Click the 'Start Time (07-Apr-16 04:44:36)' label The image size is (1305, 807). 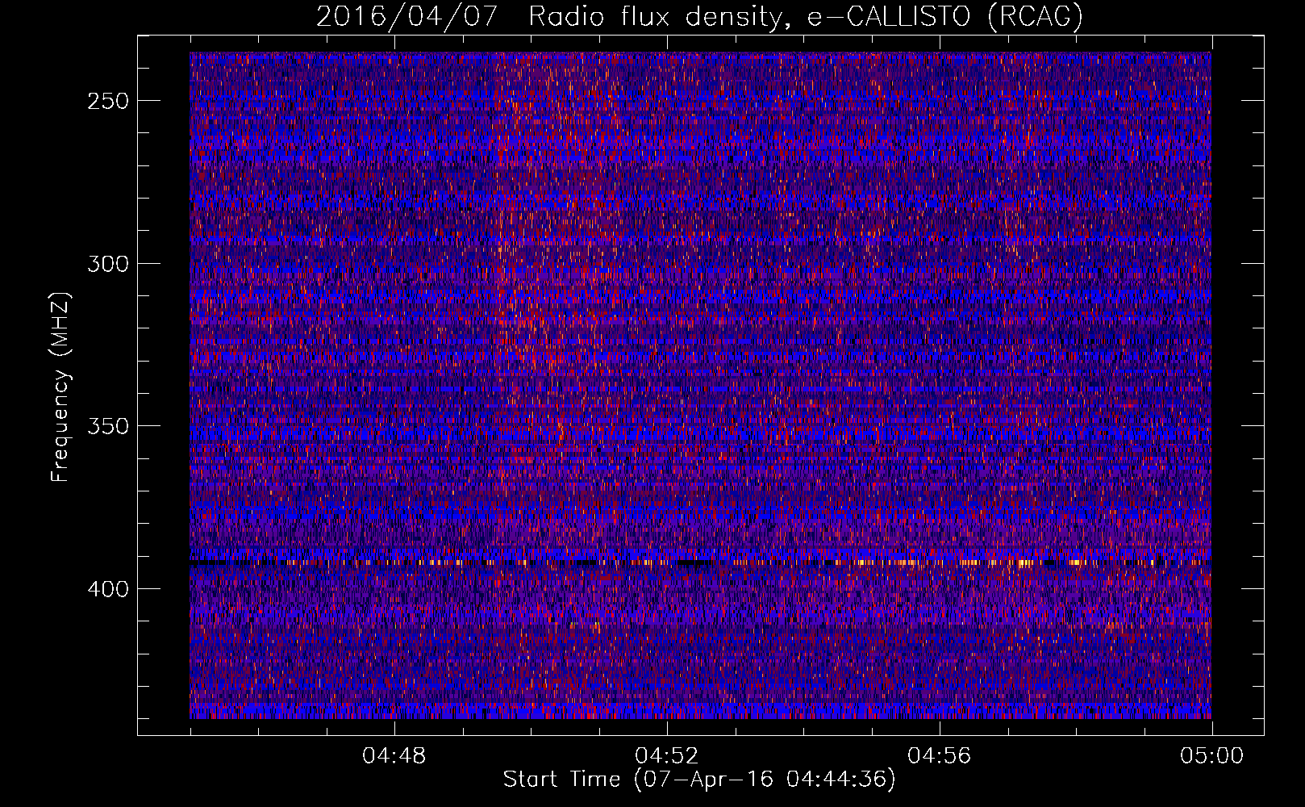pos(699,780)
